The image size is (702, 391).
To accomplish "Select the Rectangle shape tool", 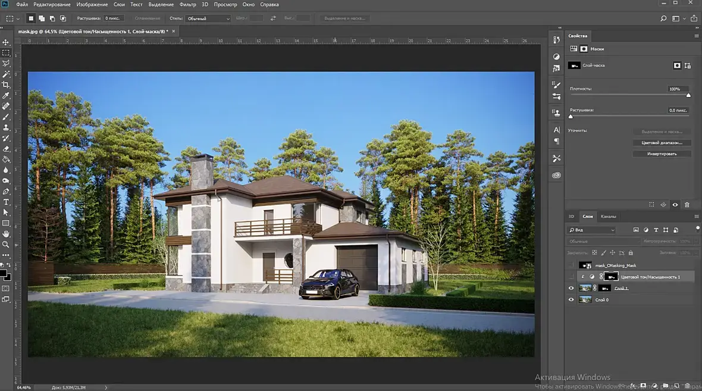I will pos(6,223).
